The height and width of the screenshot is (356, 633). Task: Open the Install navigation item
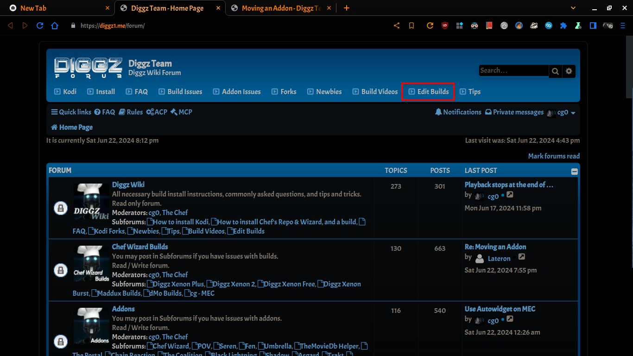101,92
